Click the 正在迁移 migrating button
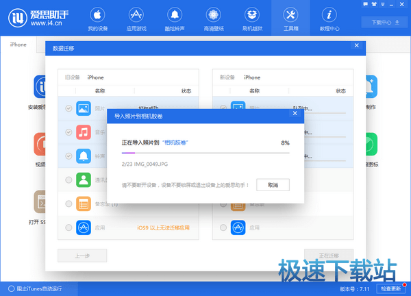411x296 pixels. (329, 256)
